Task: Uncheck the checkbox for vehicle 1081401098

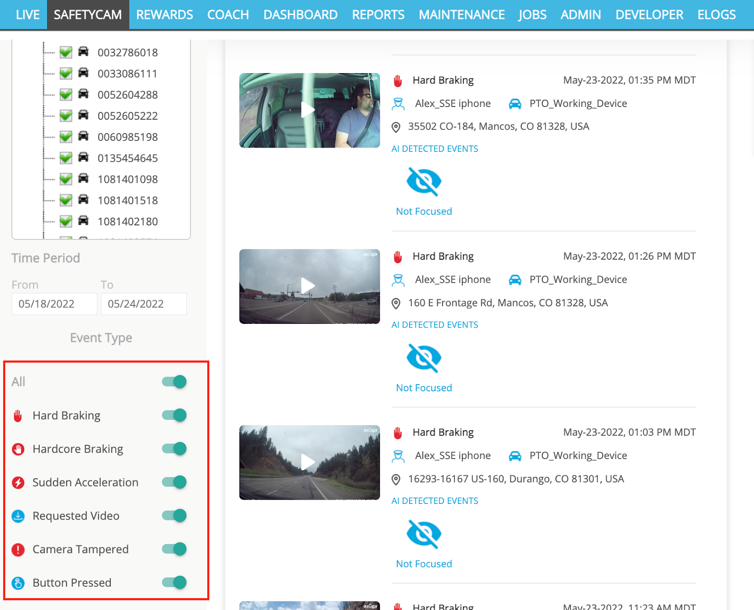Action: pyautogui.click(x=66, y=179)
